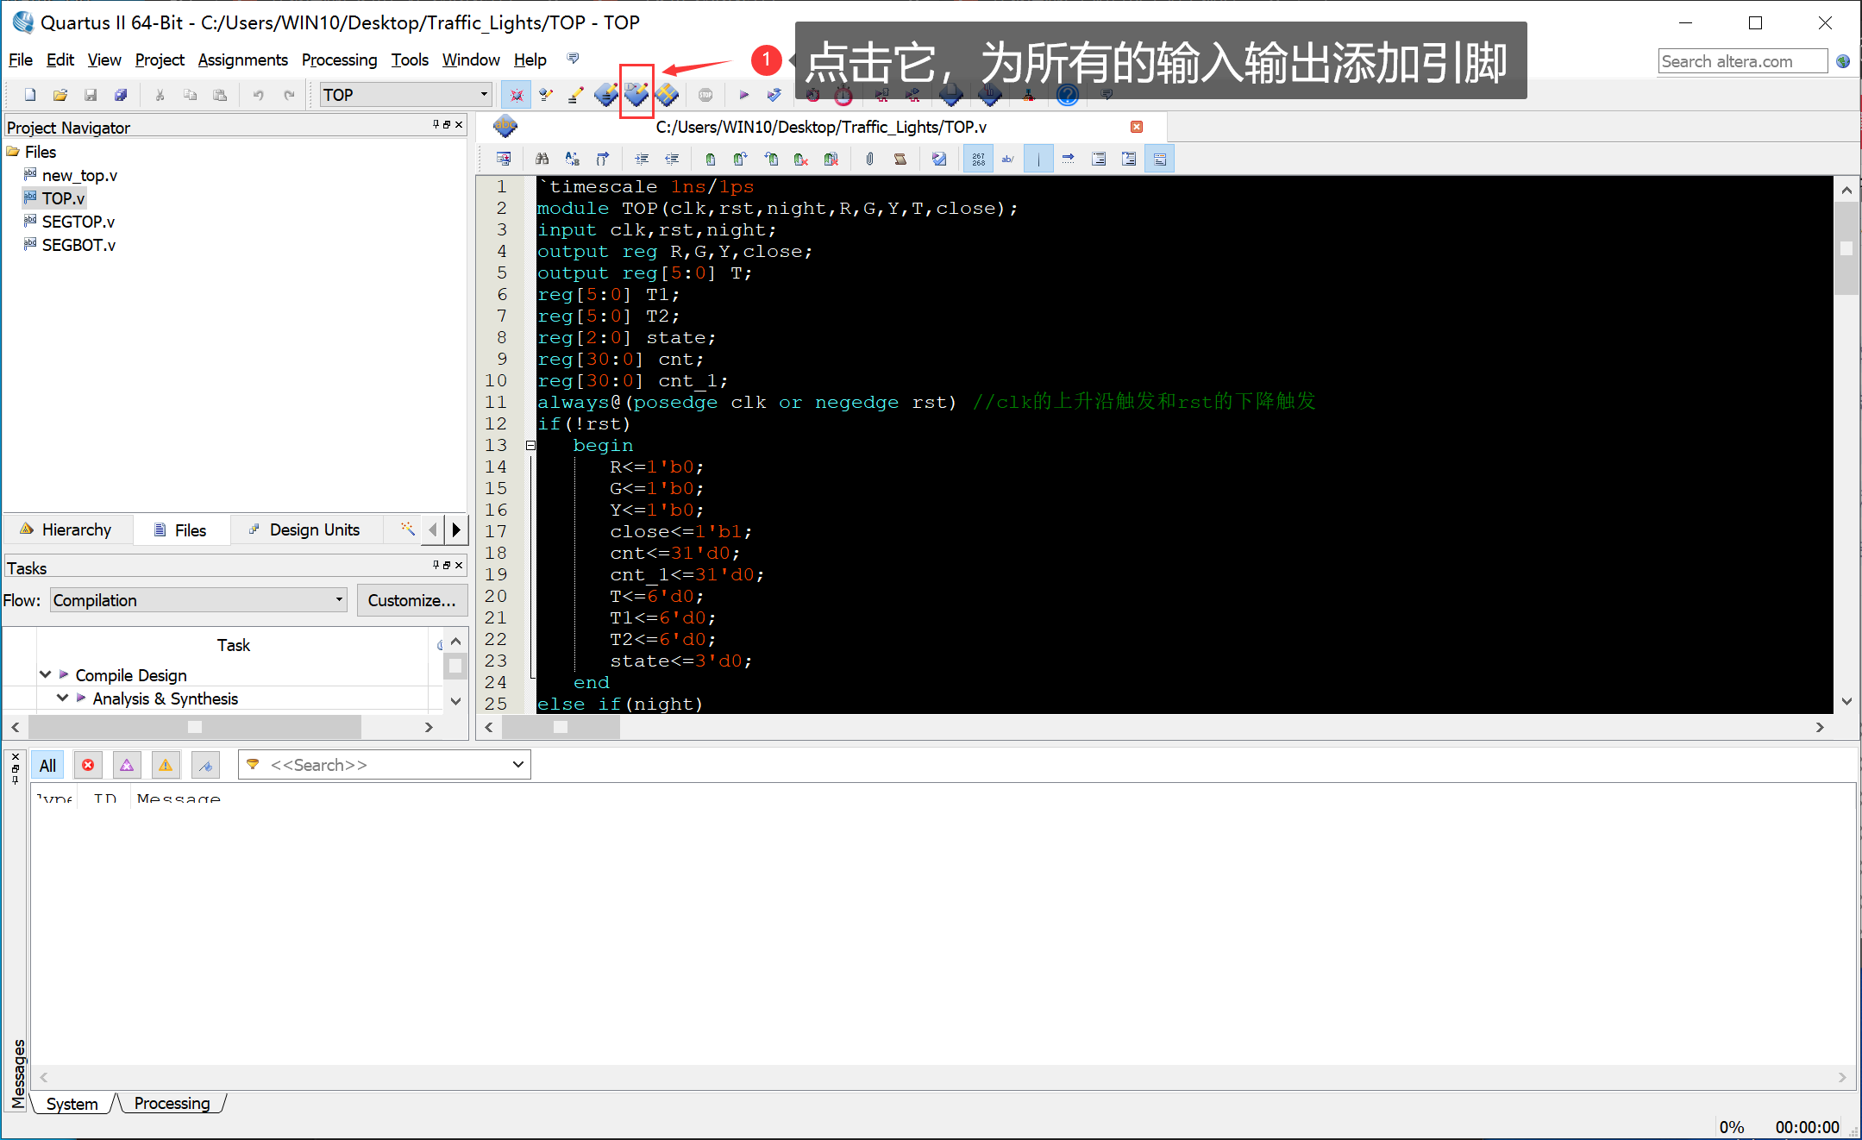Click the Settings wrench icon above Tasks

pos(406,529)
